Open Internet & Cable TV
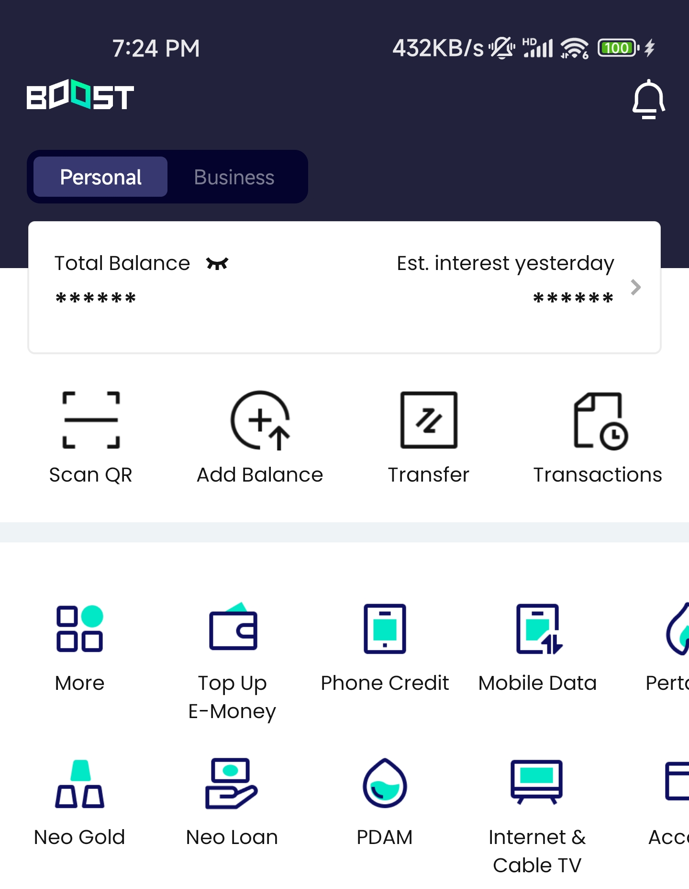Image resolution: width=689 pixels, height=889 pixels. click(x=537, y=784)
